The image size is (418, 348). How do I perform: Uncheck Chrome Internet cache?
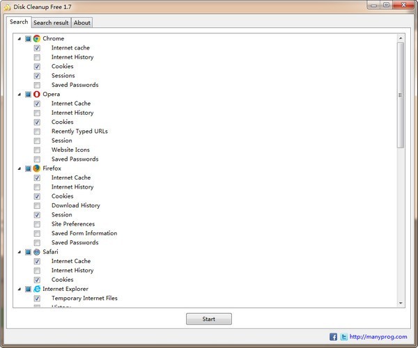37,48
